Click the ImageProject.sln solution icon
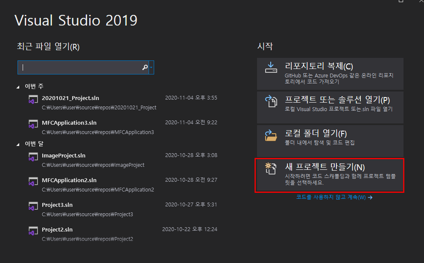424x263 pixels. pos(33,157)
